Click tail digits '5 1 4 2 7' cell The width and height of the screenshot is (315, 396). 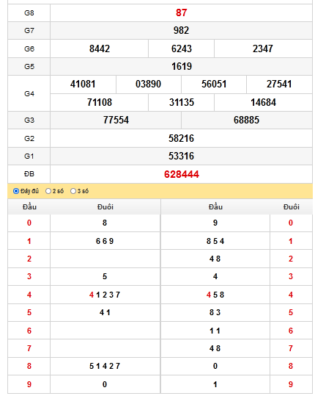tap(105, 366)
